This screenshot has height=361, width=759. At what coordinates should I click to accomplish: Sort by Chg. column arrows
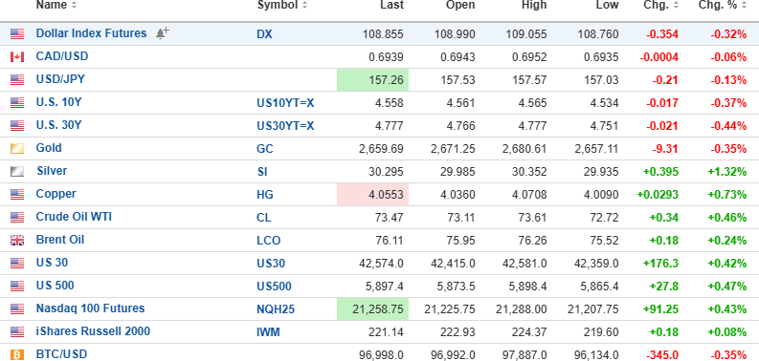(676, 6)
